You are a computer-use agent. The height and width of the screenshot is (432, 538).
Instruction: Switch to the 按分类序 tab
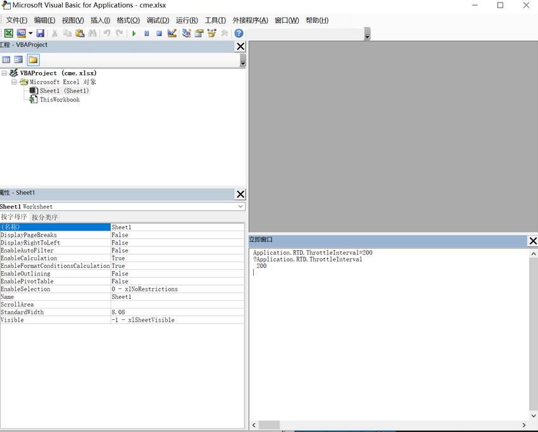(x=45, y=217)
